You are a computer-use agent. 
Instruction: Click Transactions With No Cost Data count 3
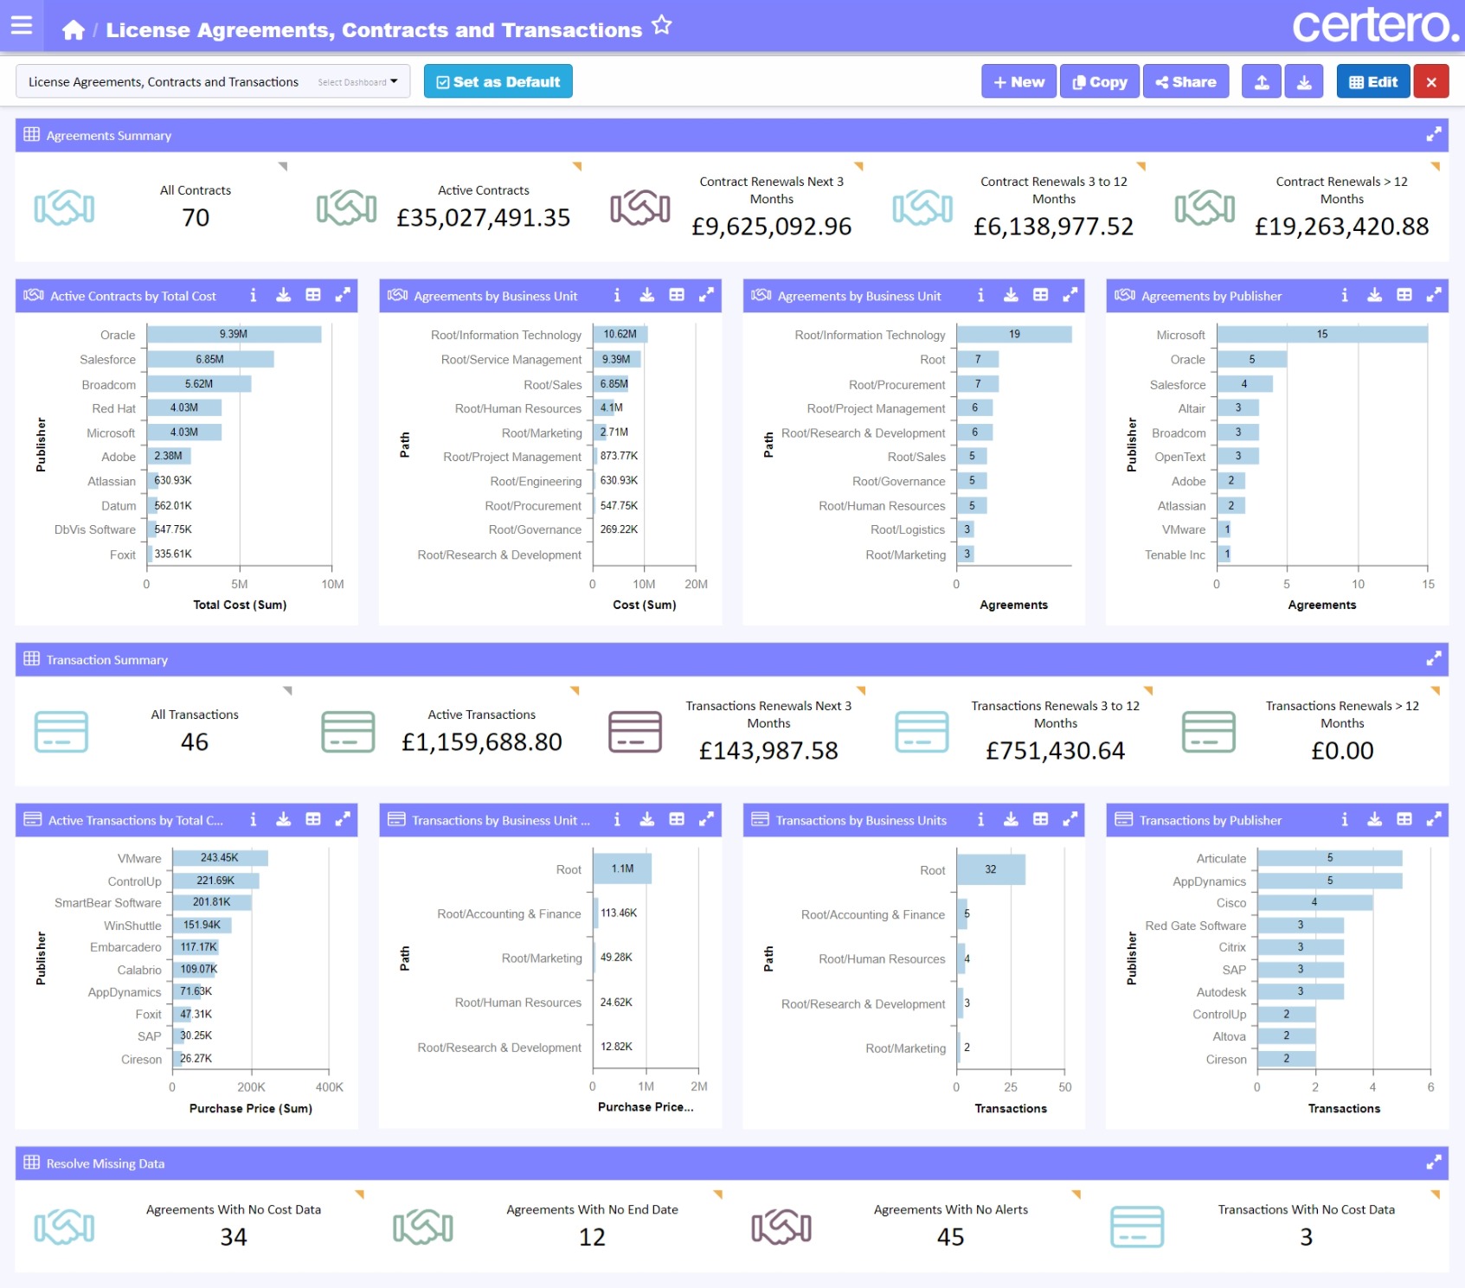click(x=1307, y=1237)
